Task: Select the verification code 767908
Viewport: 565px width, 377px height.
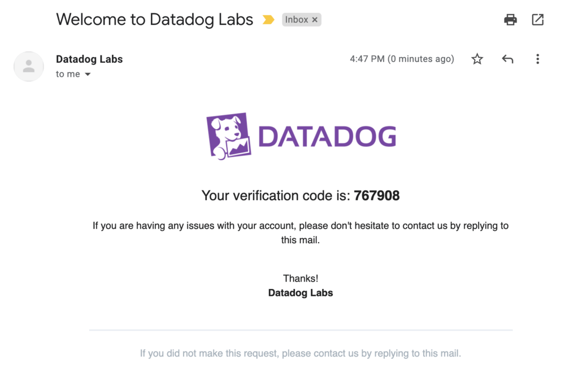Action: (376, 196)
